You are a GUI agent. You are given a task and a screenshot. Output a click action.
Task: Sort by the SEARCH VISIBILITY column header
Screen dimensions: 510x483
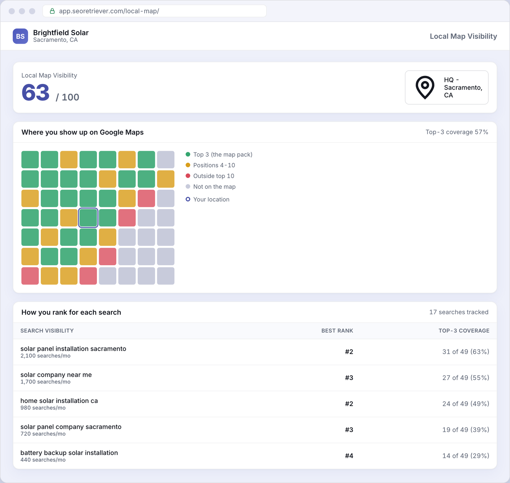click(x=47, y=331)
